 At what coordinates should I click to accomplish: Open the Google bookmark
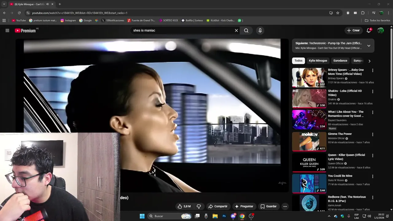[x=85, y=21]
